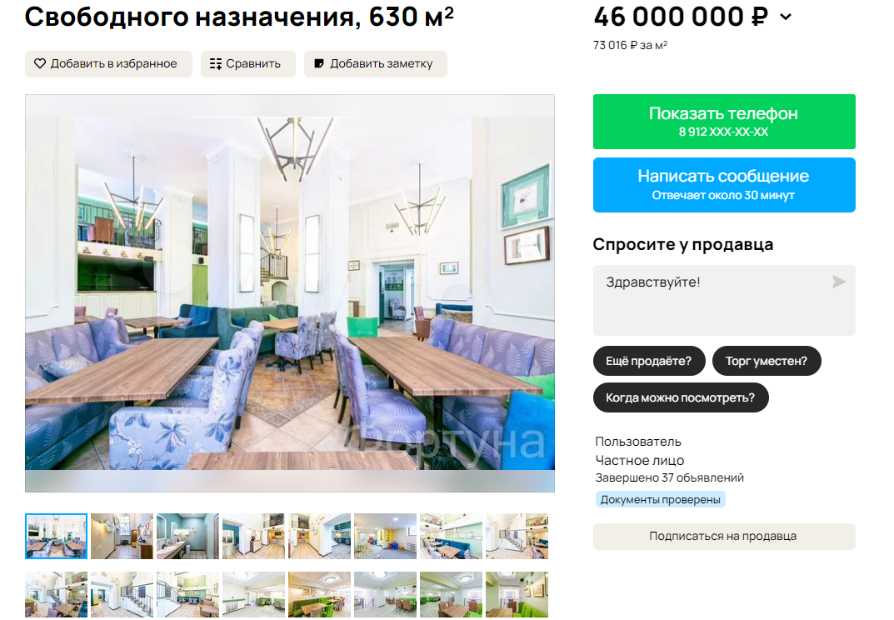Select the third thumbnail with teal walls
The image size is (894, 620).
187,536
